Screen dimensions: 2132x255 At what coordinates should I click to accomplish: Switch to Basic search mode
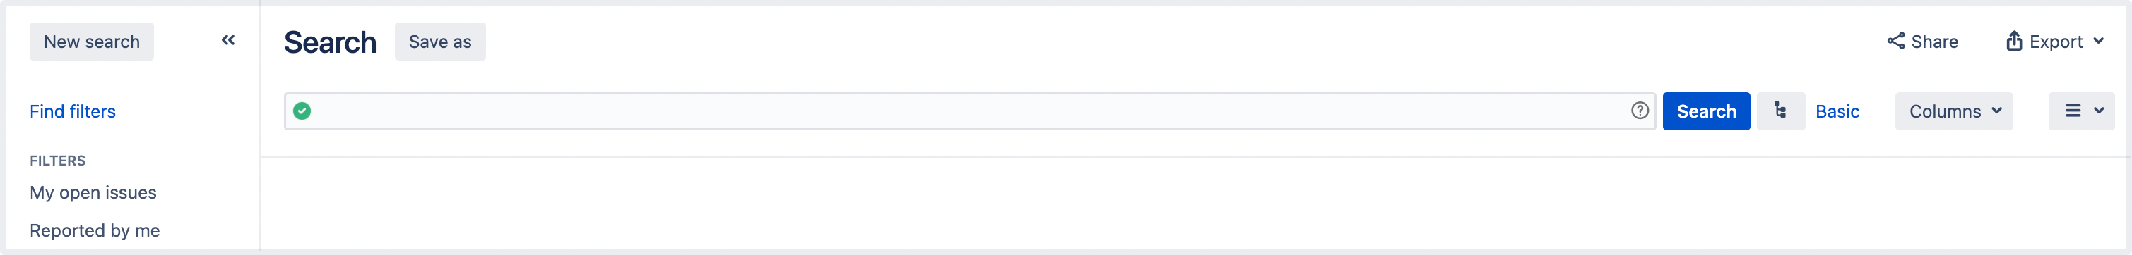pyautogui.click(x=1837, y=111)
